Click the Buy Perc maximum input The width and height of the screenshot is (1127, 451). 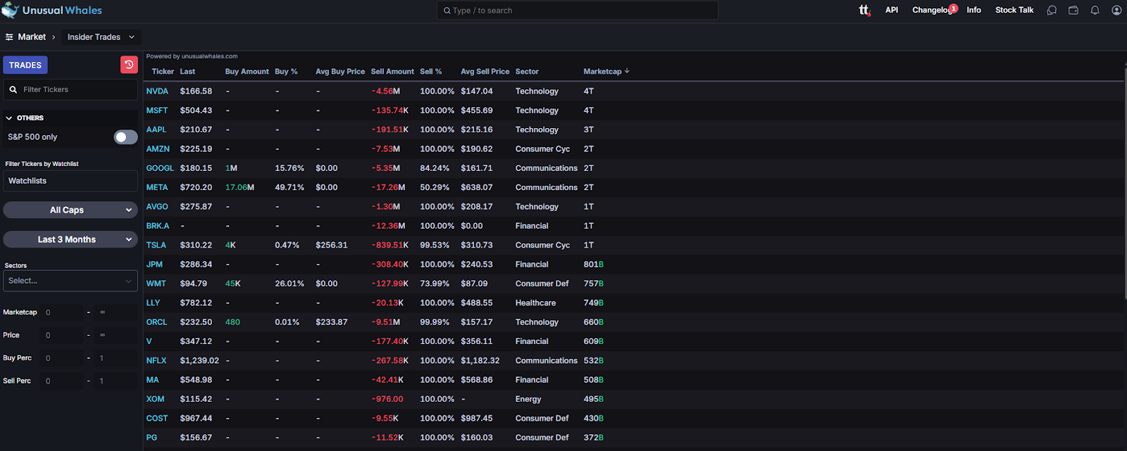116,358
